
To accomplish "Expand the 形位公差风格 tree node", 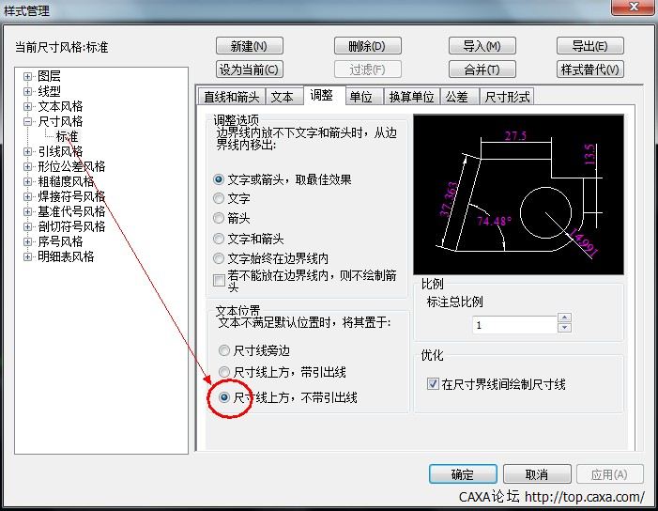I will click(28, 166).
